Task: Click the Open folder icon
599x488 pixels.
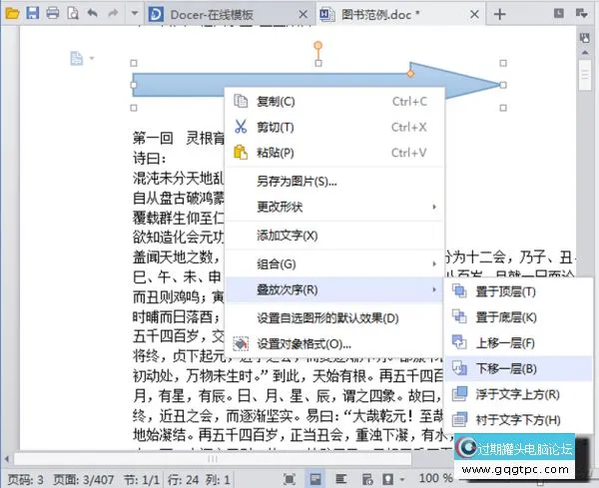Action: point(12,14)
